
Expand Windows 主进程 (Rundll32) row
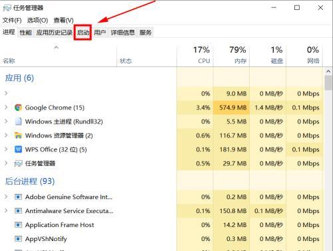(6, 122)
